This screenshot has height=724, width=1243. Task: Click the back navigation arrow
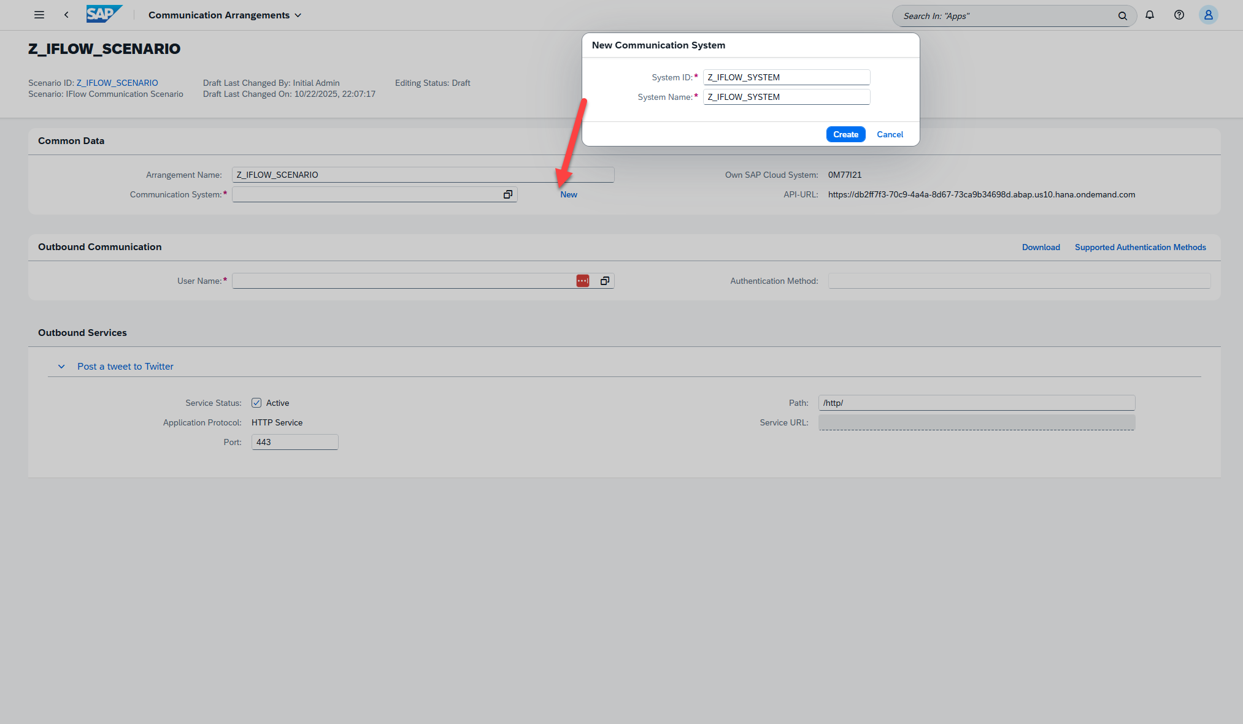tap(66, 15)
